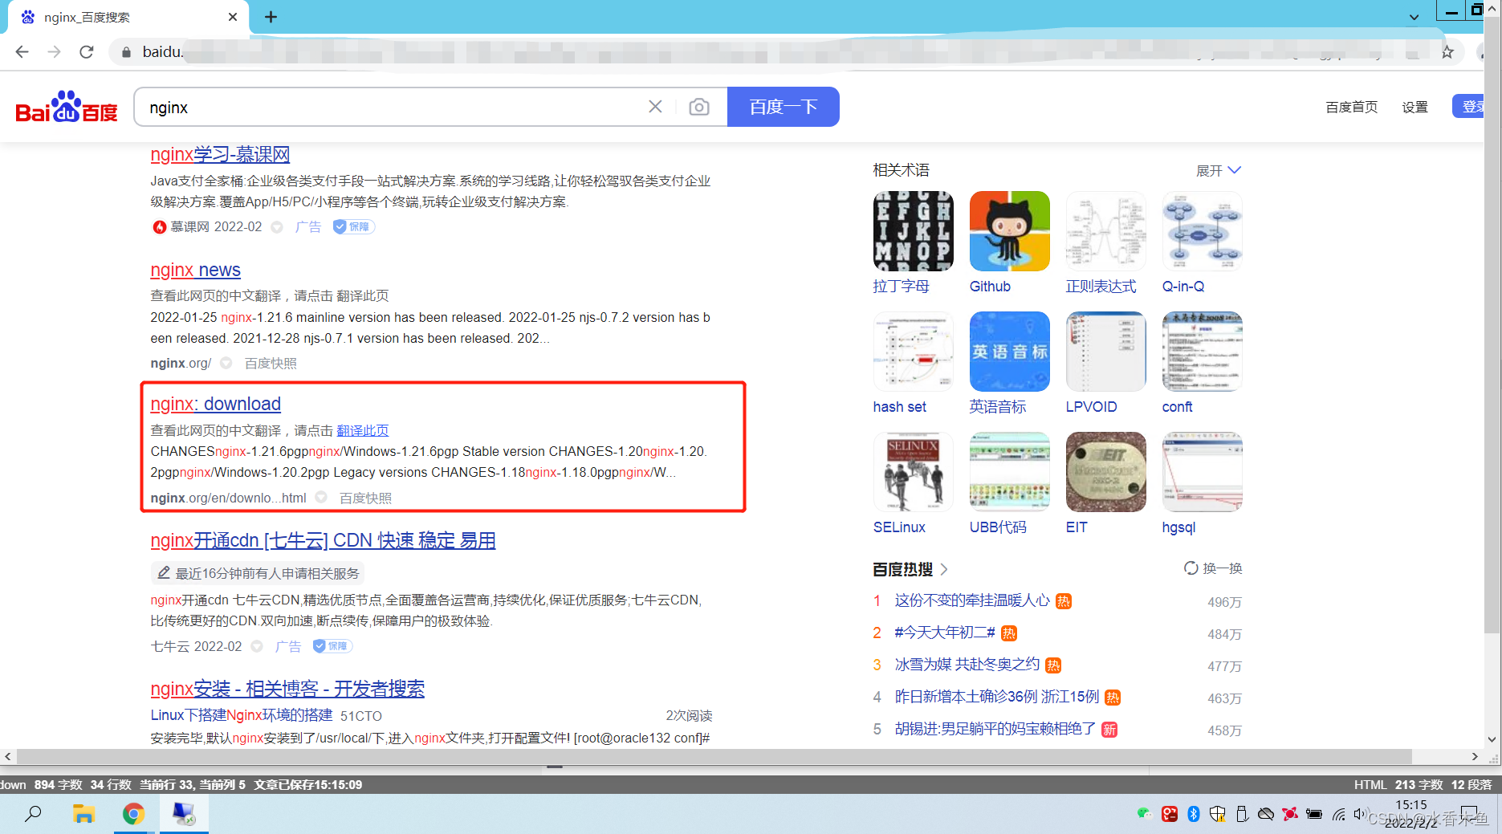
Task: Go back using the back arrow
Action: (22, 51)
